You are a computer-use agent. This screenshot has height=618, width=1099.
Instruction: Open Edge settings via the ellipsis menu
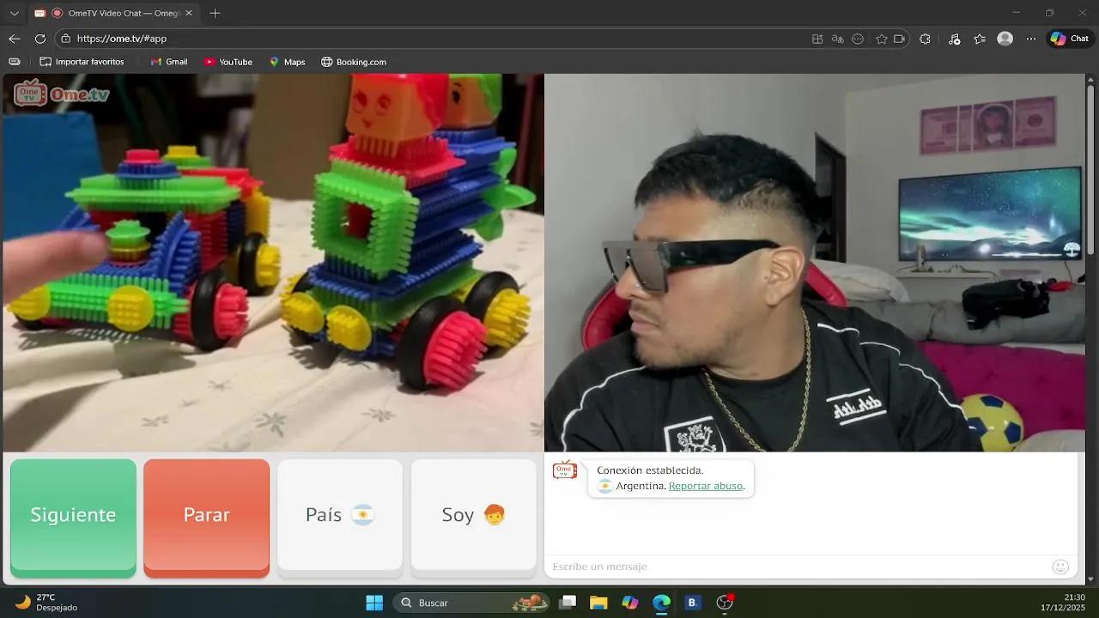[x=1030, y=39]
